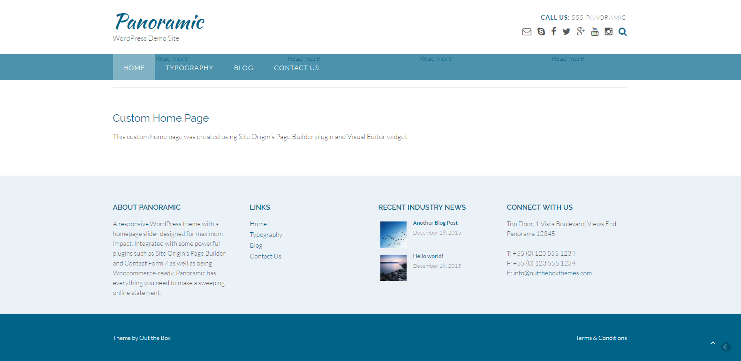Open the Skype social icon
Screen dimensions: 741x361
point(541,32)
